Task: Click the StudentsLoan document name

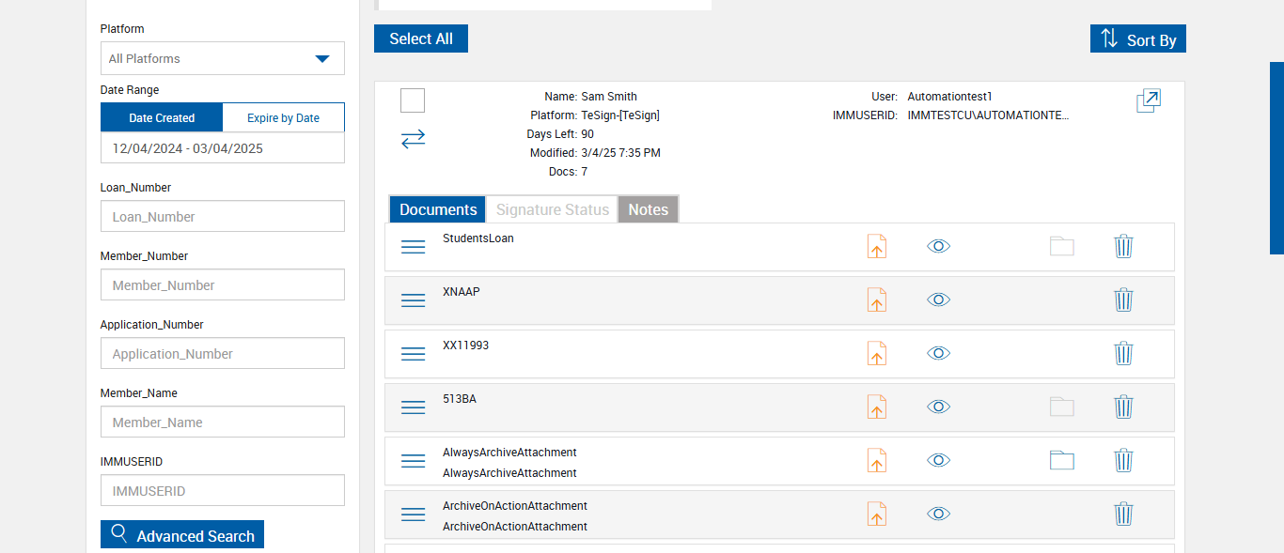Action: pos(478,238)
